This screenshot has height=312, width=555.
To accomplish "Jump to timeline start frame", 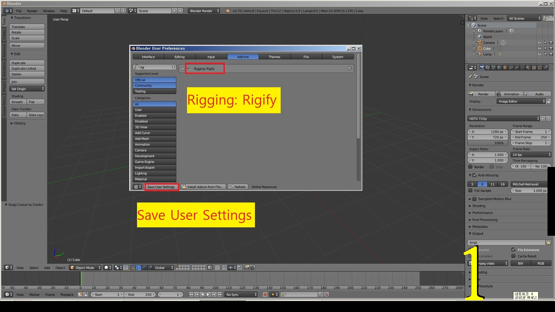I will 191,294.
